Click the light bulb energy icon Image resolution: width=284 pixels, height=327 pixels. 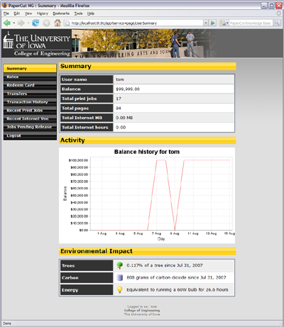pos(120,289)
